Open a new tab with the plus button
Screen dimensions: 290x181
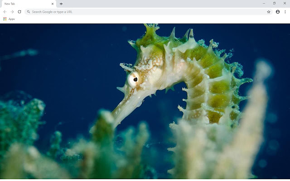pyautogui.click(x=61, y=4)
